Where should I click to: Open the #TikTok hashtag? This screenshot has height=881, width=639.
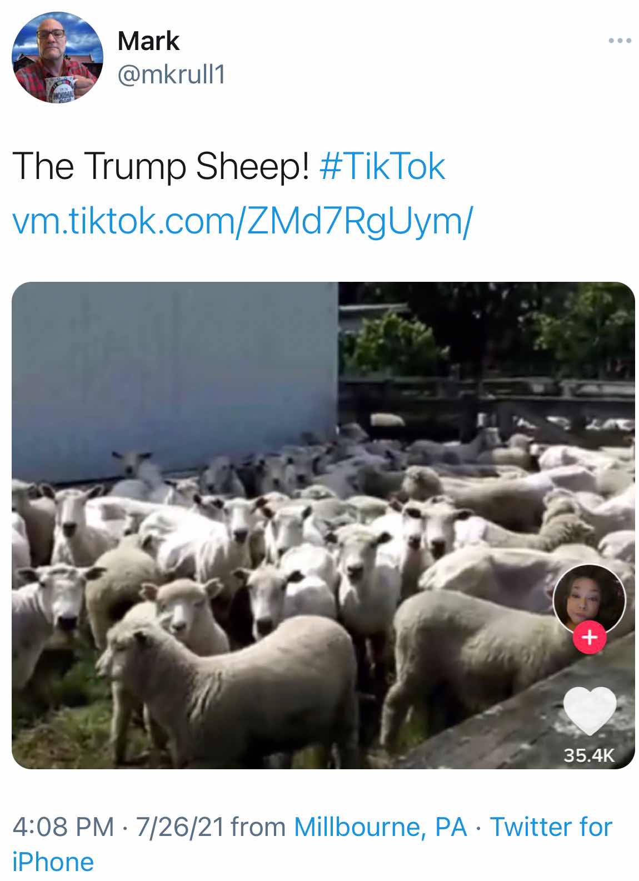coord(383,166)
